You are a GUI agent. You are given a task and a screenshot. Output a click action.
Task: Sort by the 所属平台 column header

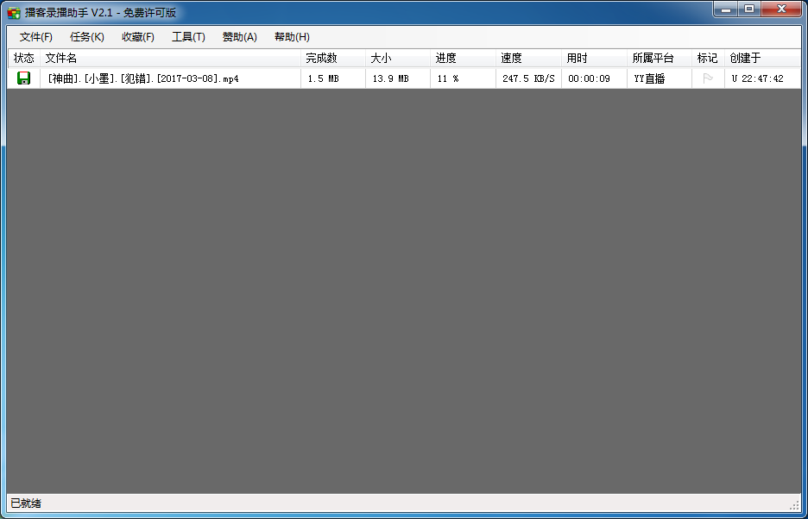pos(653,59)
